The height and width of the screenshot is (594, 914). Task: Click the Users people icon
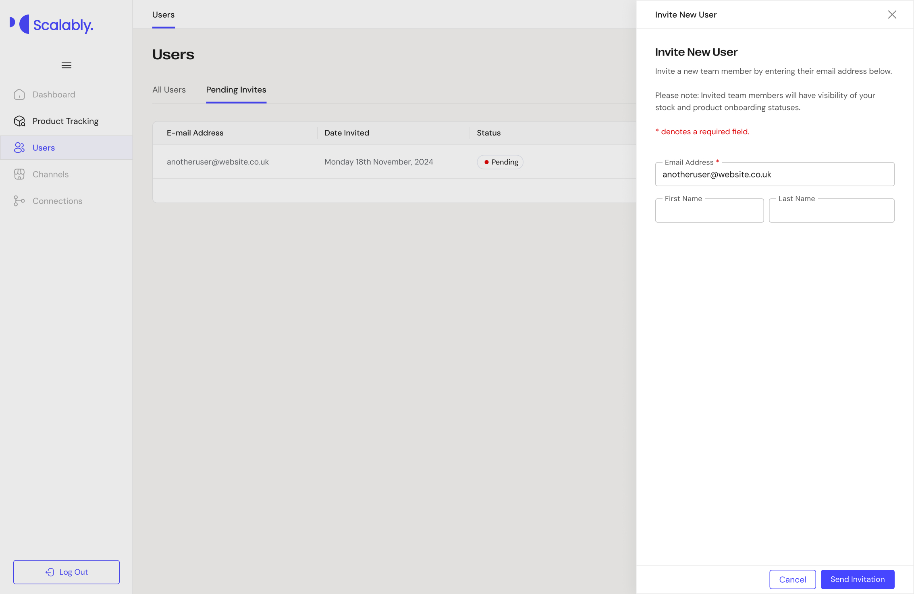[x=19, y=148]
